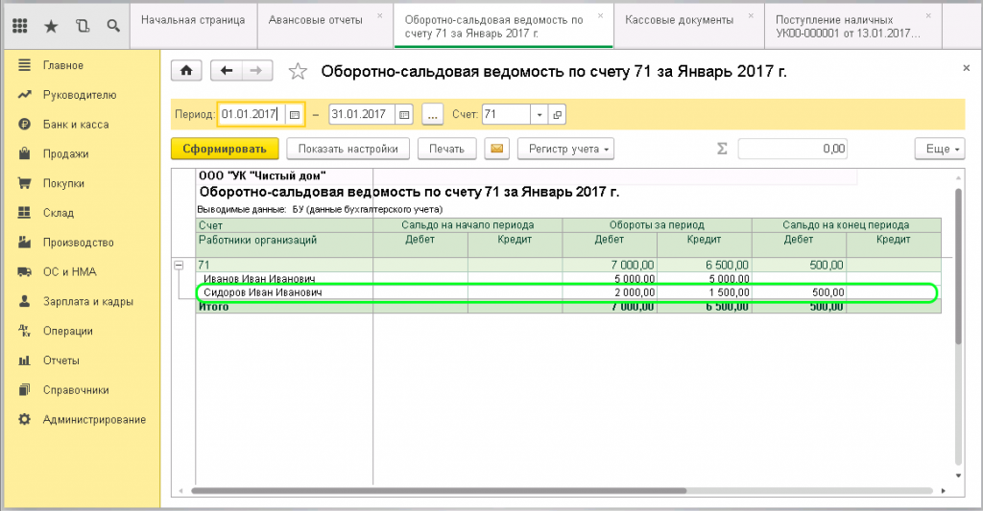Open Банк и касса sidebar section
Screen dimensions: 983x511
[75, 125]
